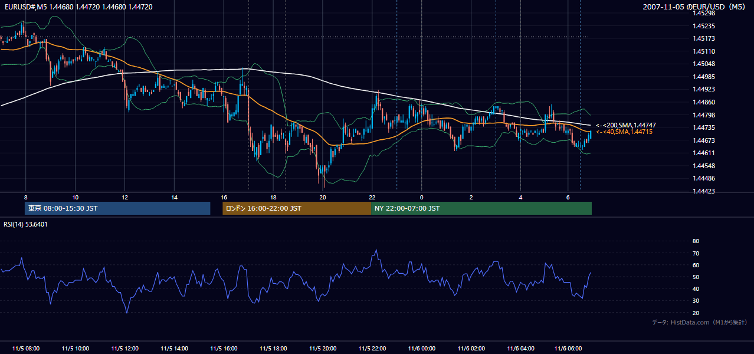
Task: Click price axis label 1.44611
Action: pos(704,153)
